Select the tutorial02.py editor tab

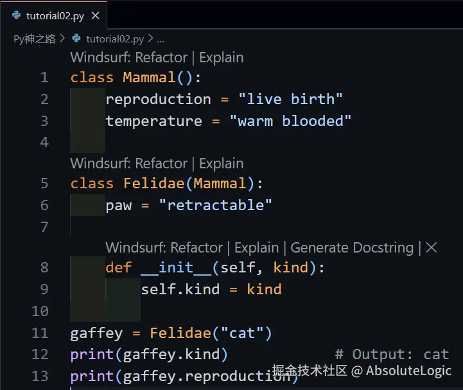point(54,15)
